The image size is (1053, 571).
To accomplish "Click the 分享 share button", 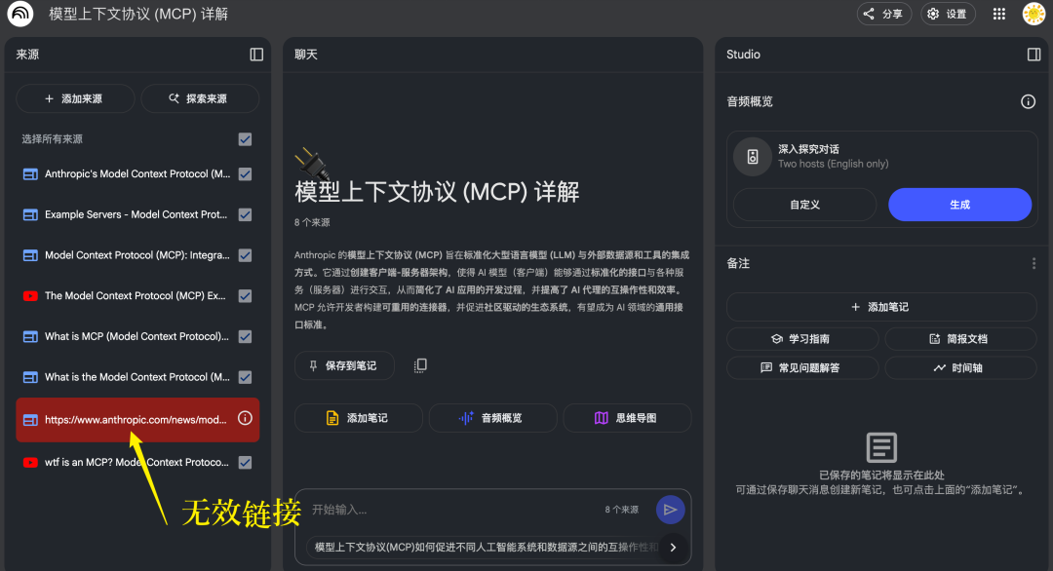I will (883, 14).
